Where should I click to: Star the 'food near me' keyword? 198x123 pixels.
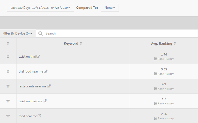coord(8,116)
